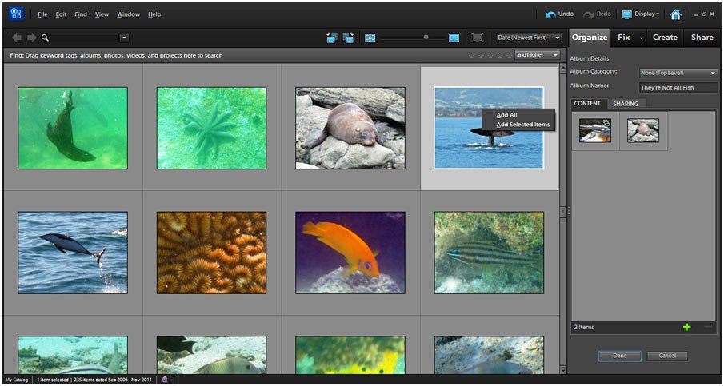The width and height of the screenshot is (724, 386).
Task: Switch to the Share tab
Action: [702, 38]
